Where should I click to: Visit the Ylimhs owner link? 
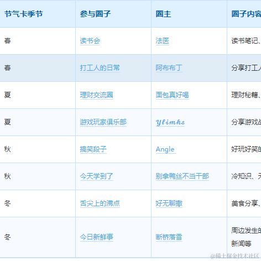click(x=170, y=122)
